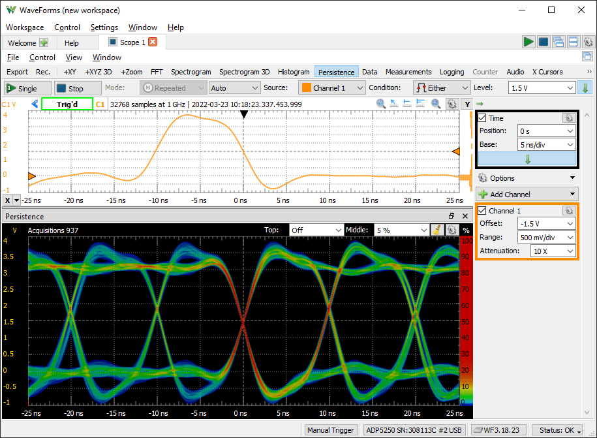Click the Y axis setup button on the plot toolbar

pyautogui.click(x=466, y=103)
